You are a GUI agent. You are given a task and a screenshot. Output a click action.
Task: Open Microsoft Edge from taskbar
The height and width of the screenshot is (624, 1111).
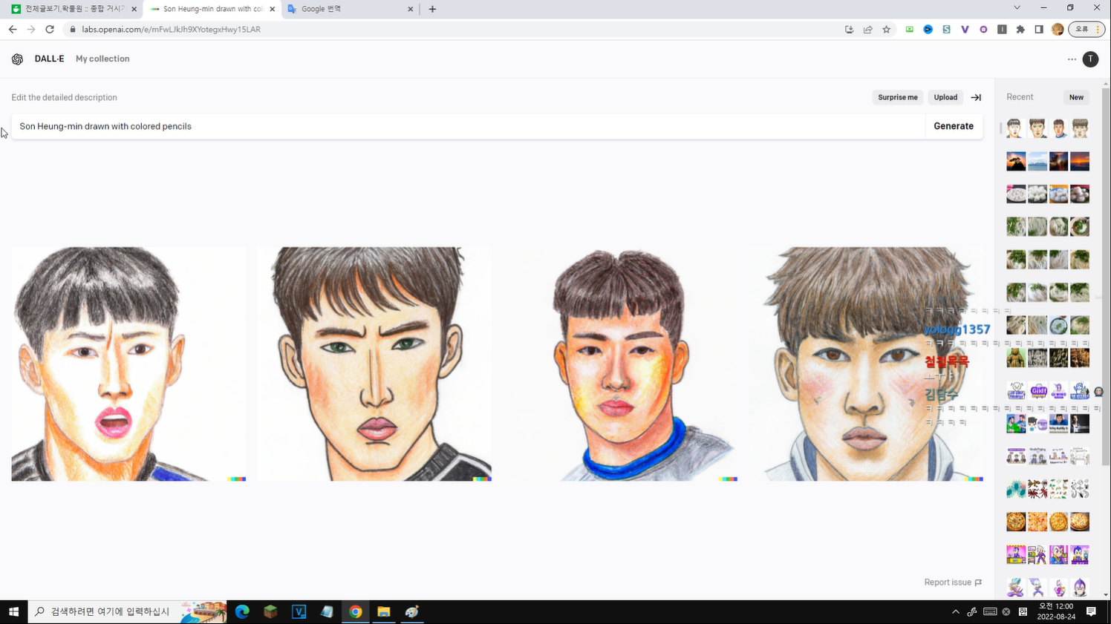pos(242,612)
